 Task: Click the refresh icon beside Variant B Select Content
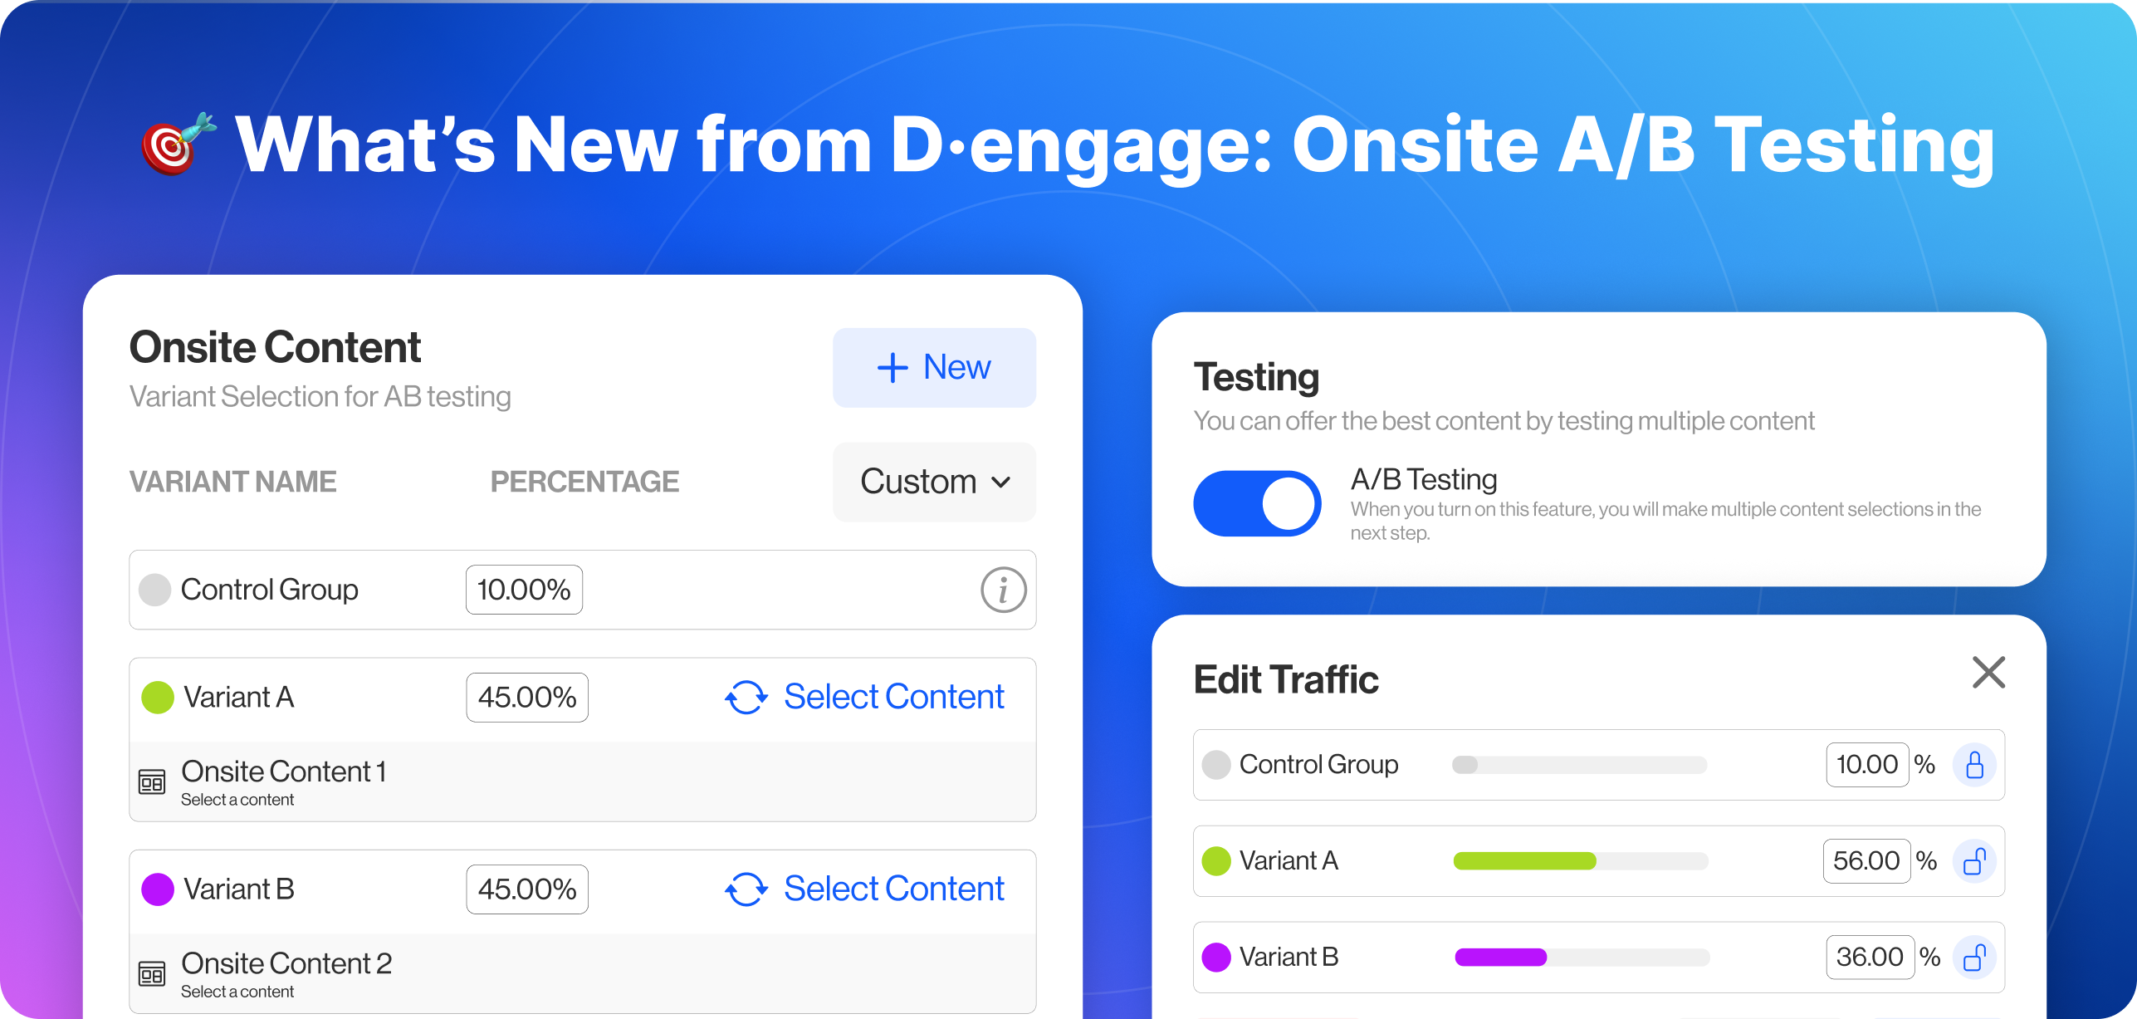(x=746, y=889)
